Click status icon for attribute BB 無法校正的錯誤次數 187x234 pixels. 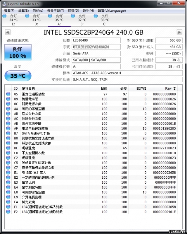[8, 143]
